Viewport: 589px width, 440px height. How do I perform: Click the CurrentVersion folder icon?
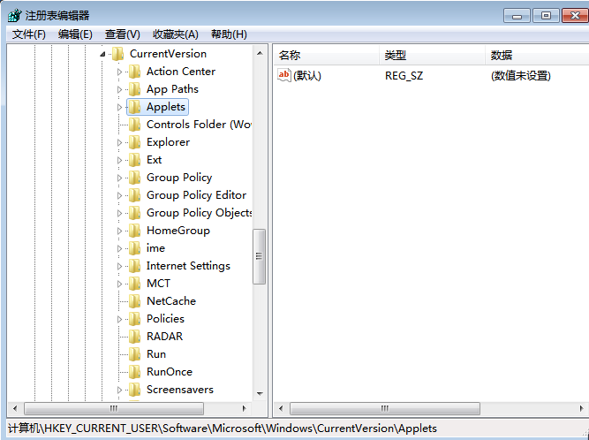118,54
